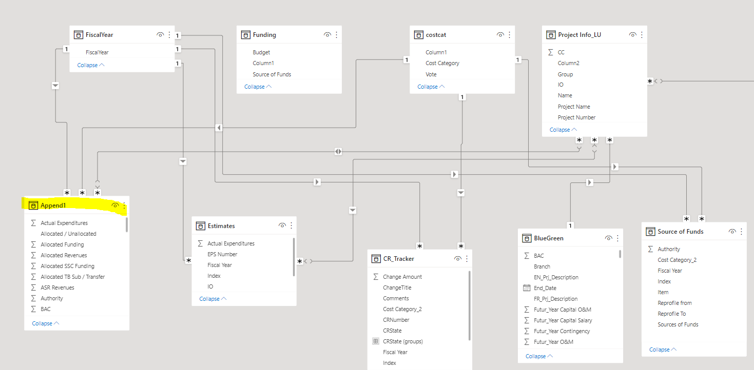
Task: Open more options for costcat table
Action: click(x=510, y=35)
